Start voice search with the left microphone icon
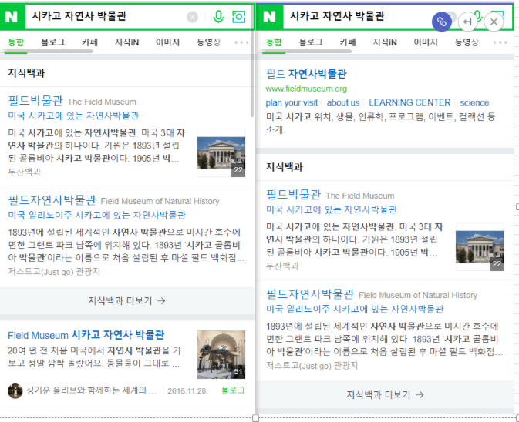The width and height of the screenshot is (519, 422). point(218,17)
